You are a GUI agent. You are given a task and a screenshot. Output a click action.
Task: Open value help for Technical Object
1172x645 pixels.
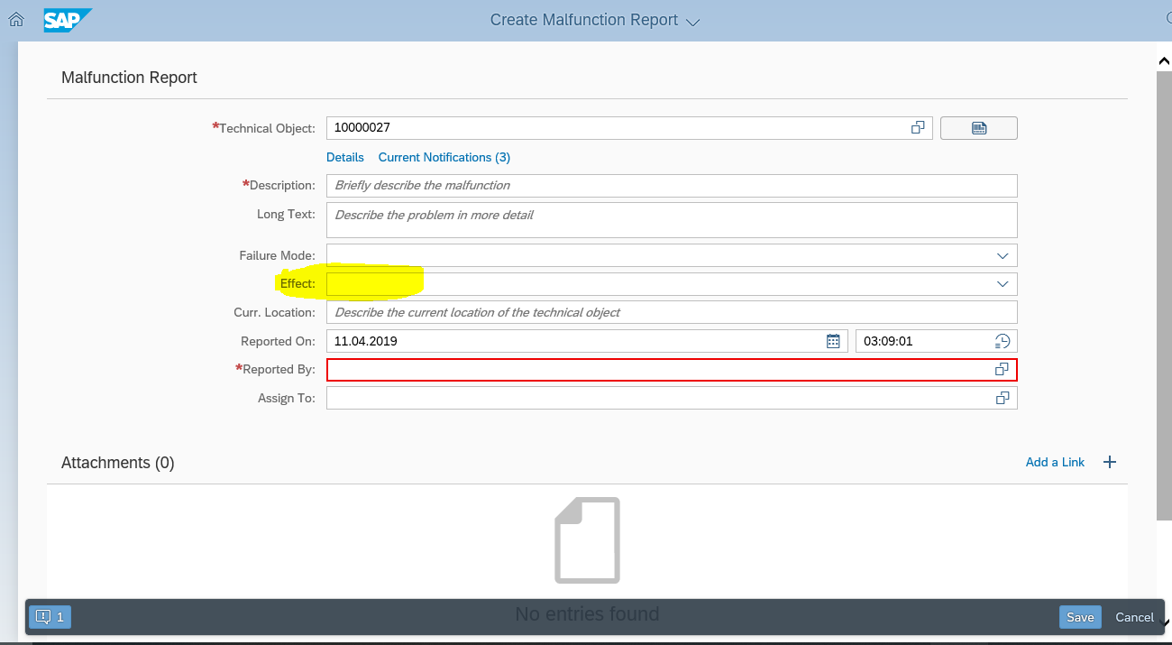click(x=918, y=128)
